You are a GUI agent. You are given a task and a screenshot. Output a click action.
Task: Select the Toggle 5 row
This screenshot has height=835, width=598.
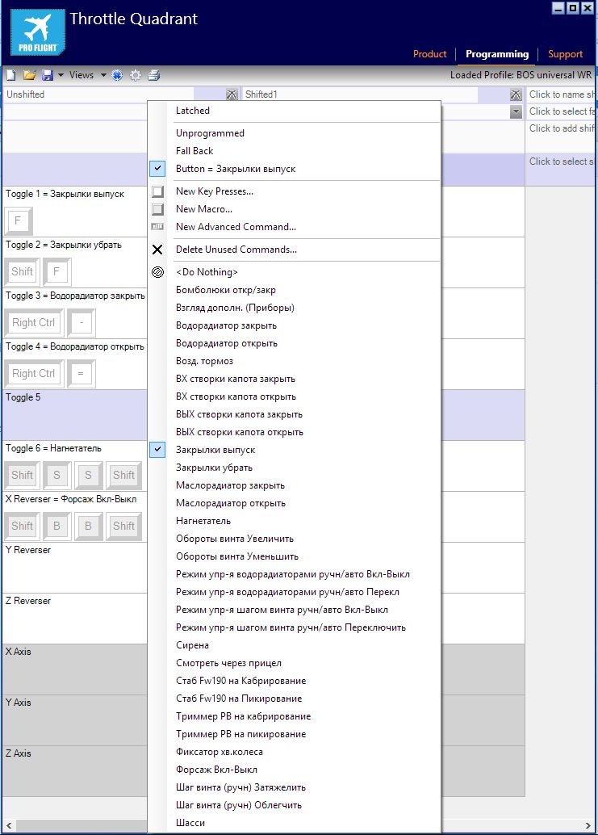pos(74,415)
